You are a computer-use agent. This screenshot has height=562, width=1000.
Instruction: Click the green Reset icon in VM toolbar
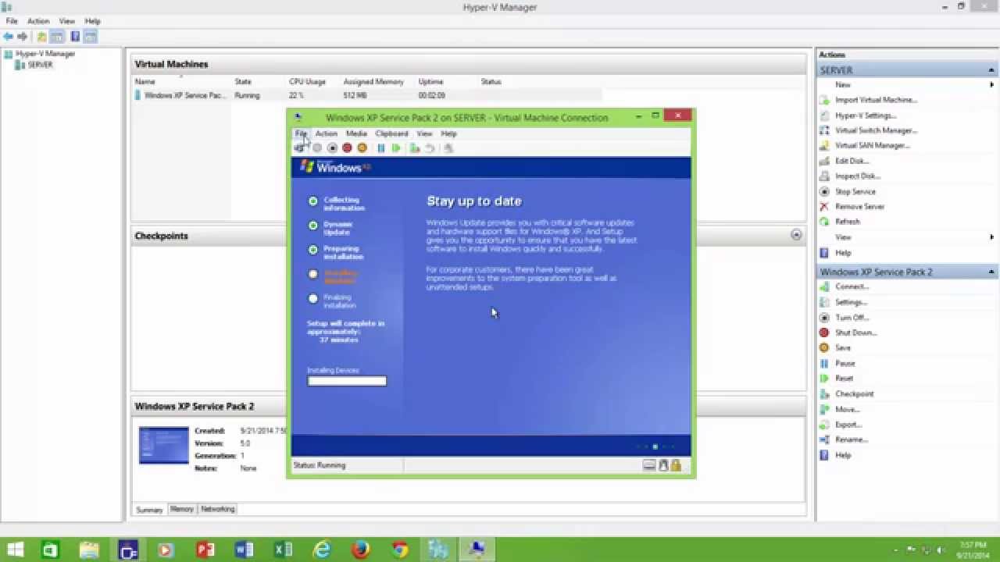[396, 148]
